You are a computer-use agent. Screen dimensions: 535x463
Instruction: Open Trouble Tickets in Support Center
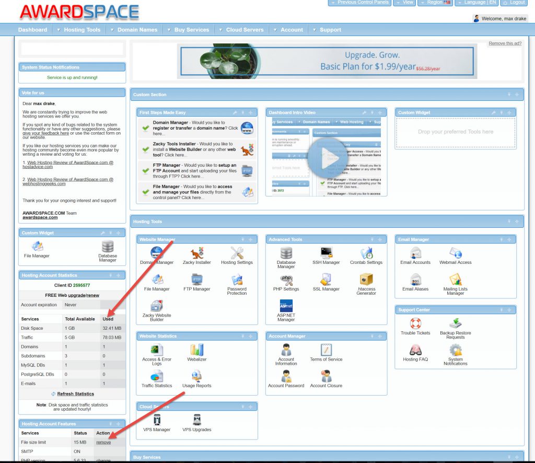[x=415, y=326]
